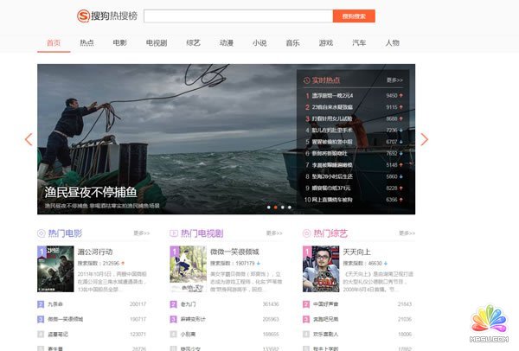Click the 热门电视剧 section icon
519x351 pixels.
(x=174, y=233)
